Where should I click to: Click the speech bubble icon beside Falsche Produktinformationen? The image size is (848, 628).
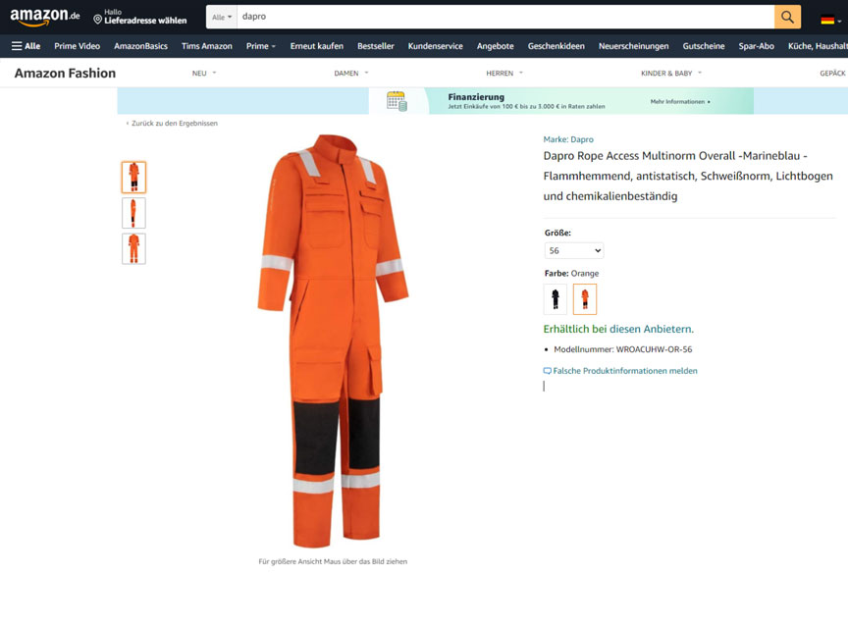click(547, 370)
